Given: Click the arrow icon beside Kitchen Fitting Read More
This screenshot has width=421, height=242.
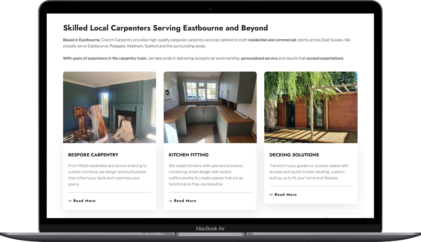Looking at the screenshot, I should [171, 201].
